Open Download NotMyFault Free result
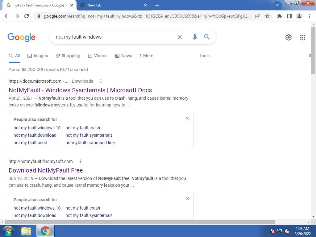Screen dimensions: 316x237 click(x=46, y=170)
